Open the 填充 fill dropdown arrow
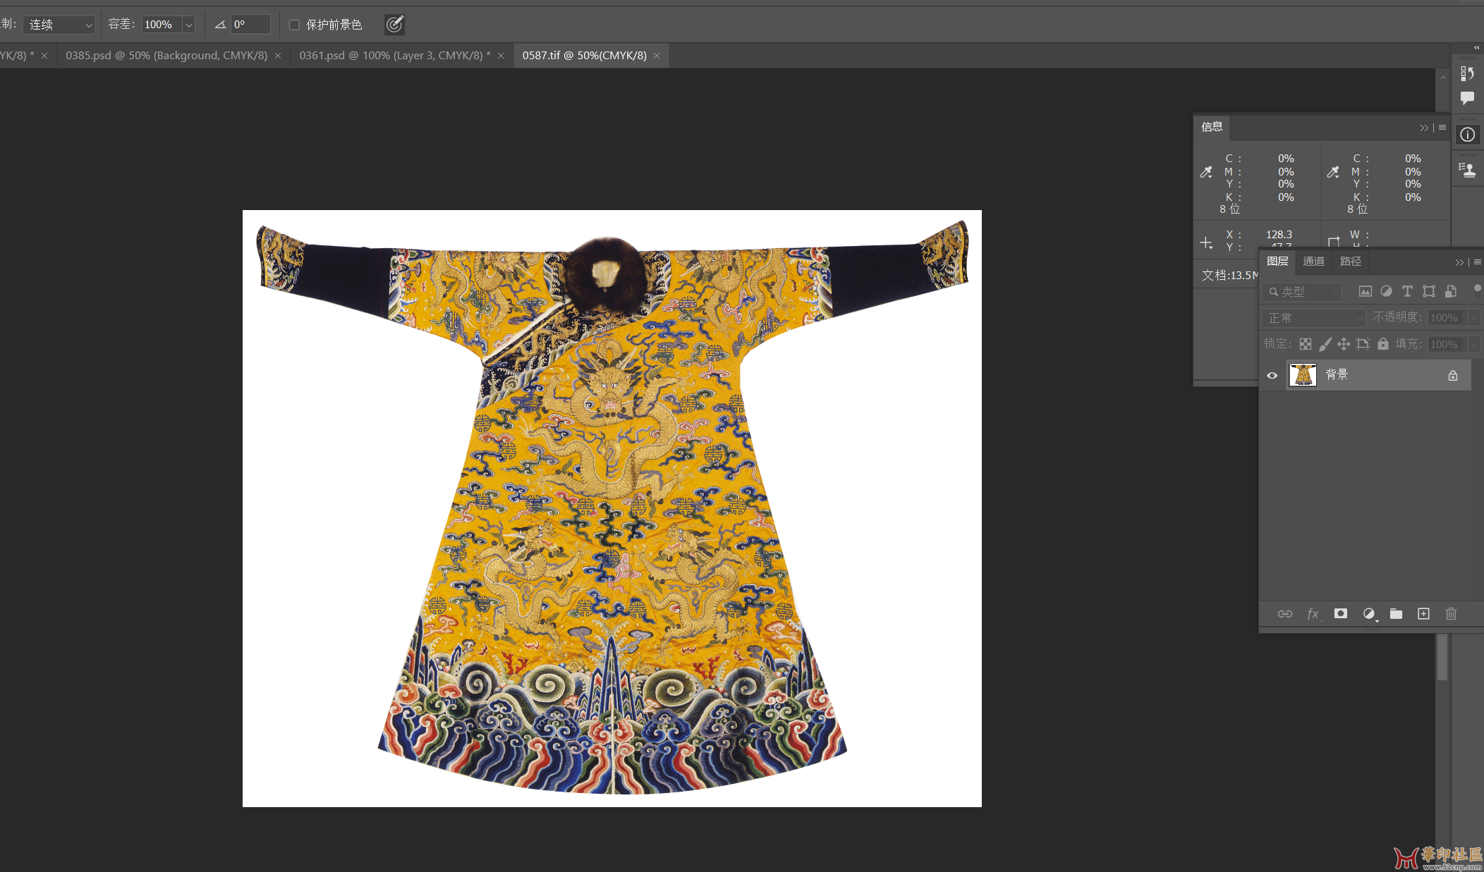The height and width of the screenshot is (872, 1484). [1474, 345]
